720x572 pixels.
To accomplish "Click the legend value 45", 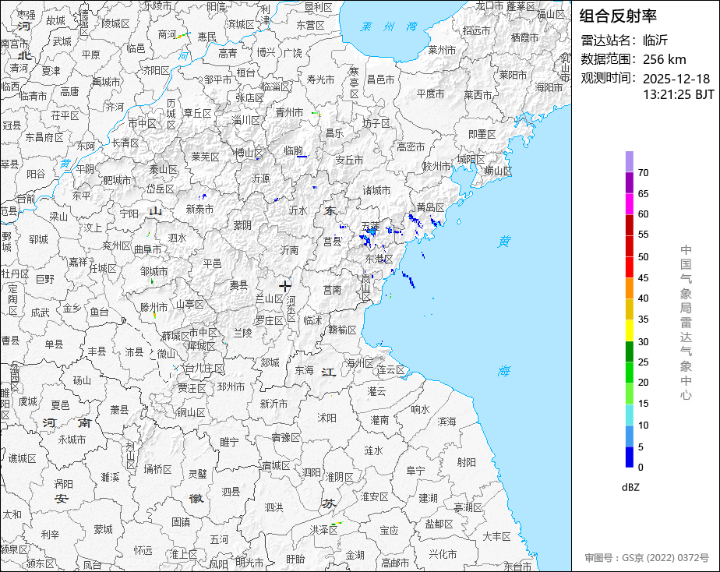I will click(643, 278).
